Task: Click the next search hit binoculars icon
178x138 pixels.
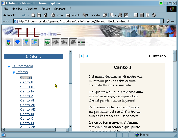Action: pos(64,42)
